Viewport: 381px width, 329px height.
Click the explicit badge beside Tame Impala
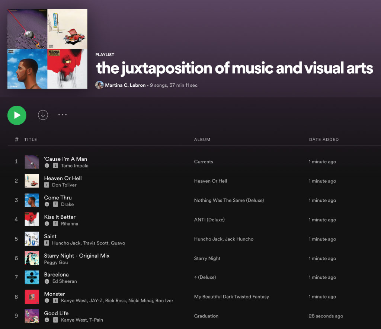click(x=55, y=166)
